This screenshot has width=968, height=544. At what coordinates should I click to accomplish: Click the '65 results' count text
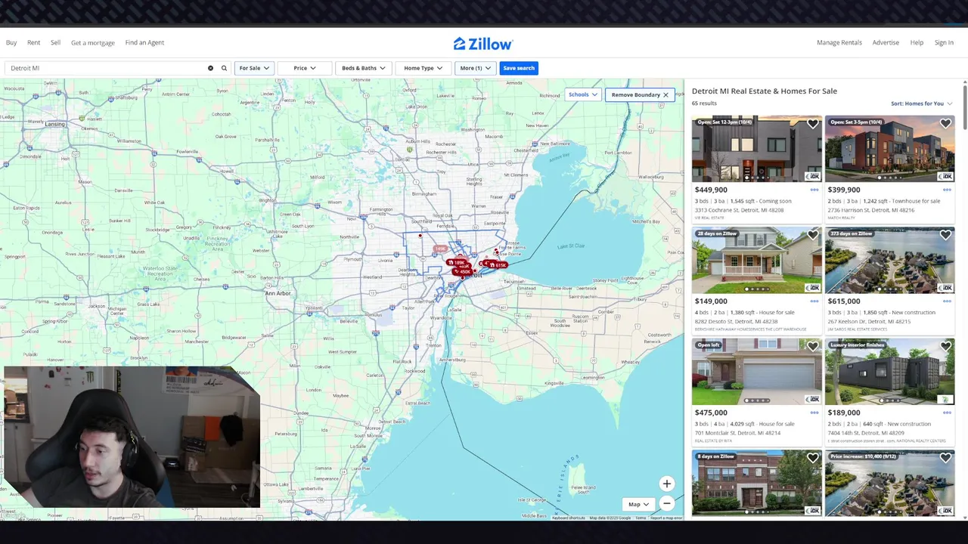click(x=704, y=104)
